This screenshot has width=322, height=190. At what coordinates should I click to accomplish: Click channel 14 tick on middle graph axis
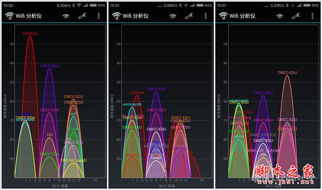tap(202, 180)
